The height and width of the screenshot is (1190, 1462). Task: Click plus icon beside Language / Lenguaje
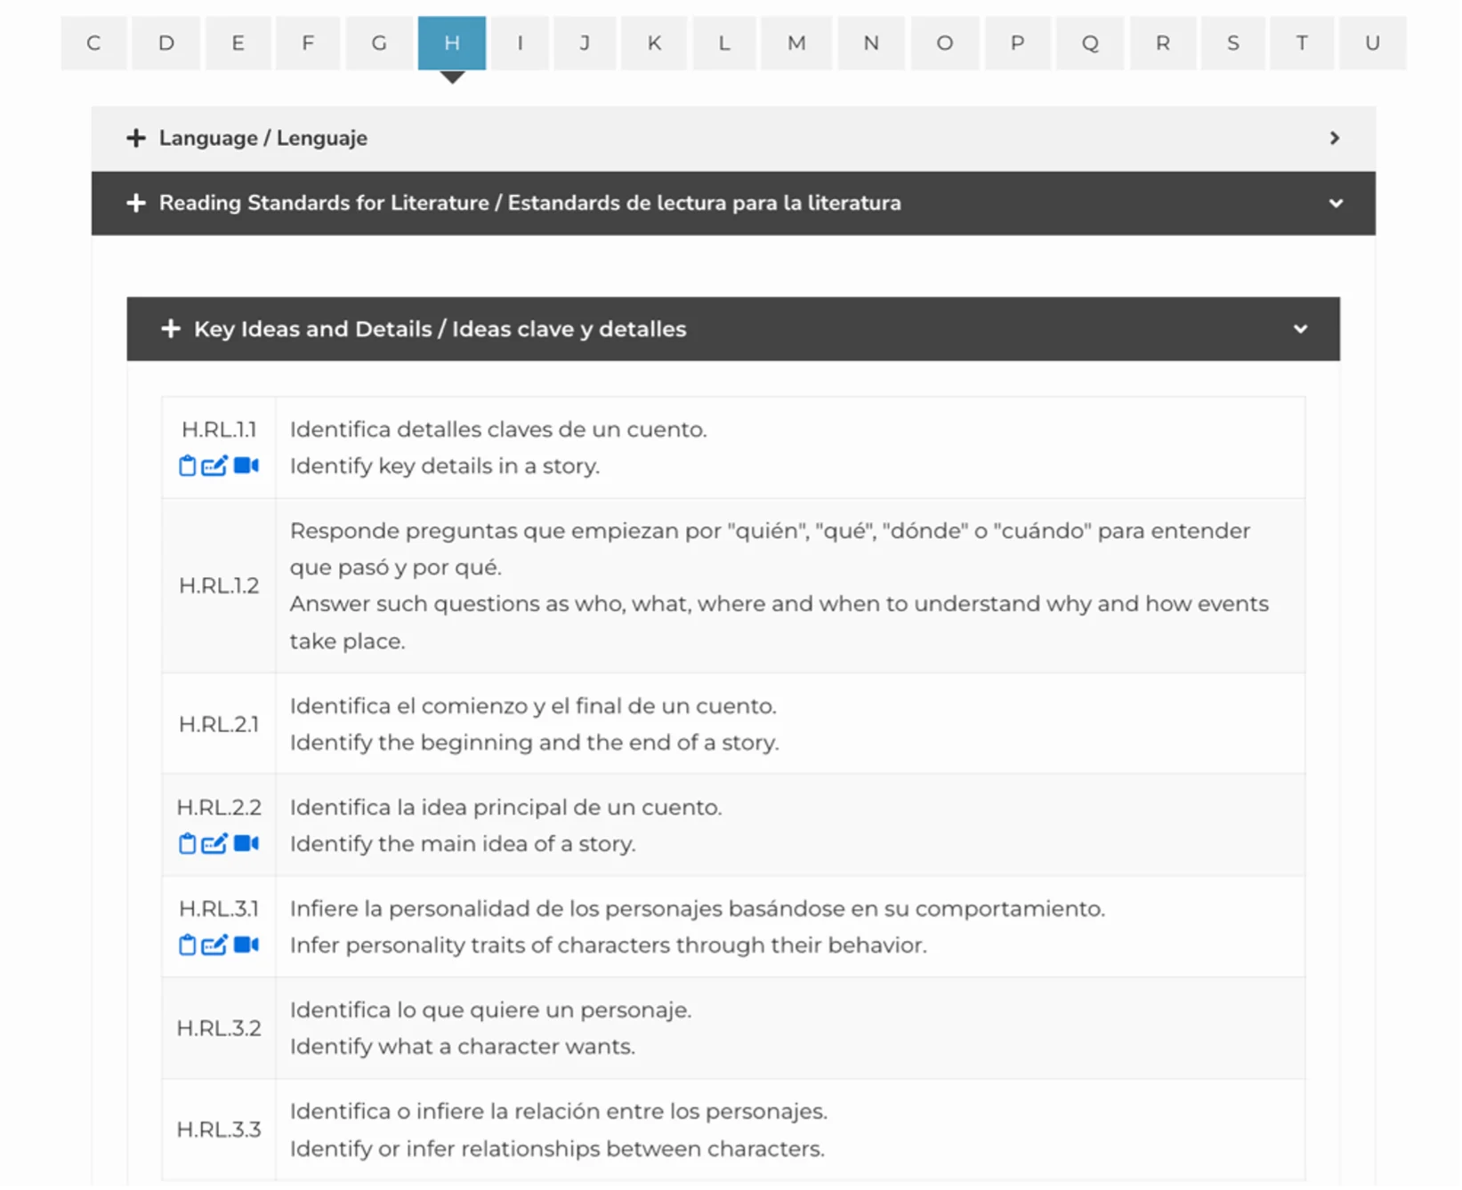[136, 138]
